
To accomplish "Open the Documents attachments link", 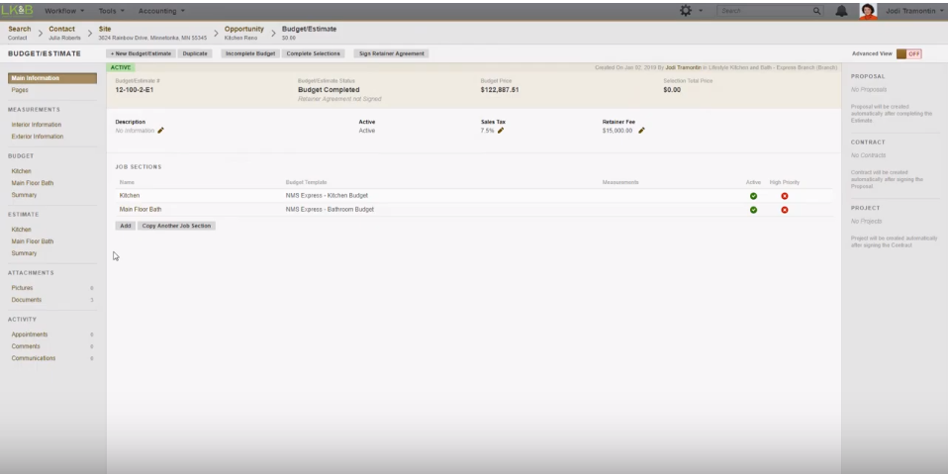I will click(x=26, y=299).
